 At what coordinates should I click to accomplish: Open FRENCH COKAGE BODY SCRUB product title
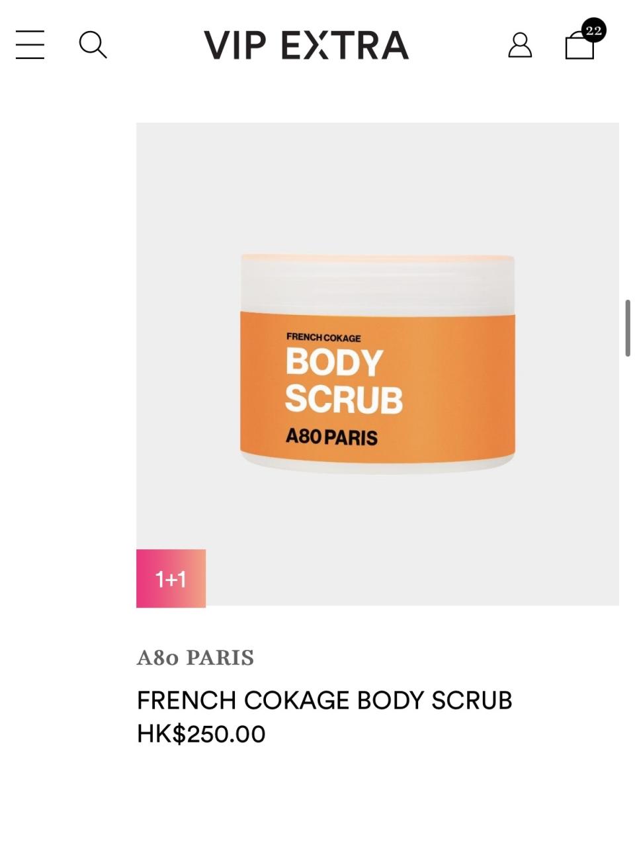point(324,700)
